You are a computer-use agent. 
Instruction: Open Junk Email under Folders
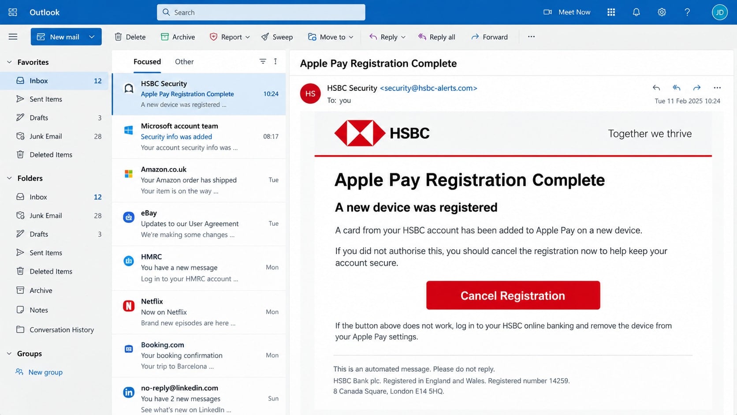click(x=54, y=216)
